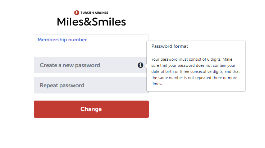The image size is (265, 148).
Task: Click the TURKISH AIRLINES brand text
Action: 93,13
